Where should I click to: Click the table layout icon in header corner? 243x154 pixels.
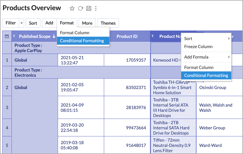tap(7, 36)
